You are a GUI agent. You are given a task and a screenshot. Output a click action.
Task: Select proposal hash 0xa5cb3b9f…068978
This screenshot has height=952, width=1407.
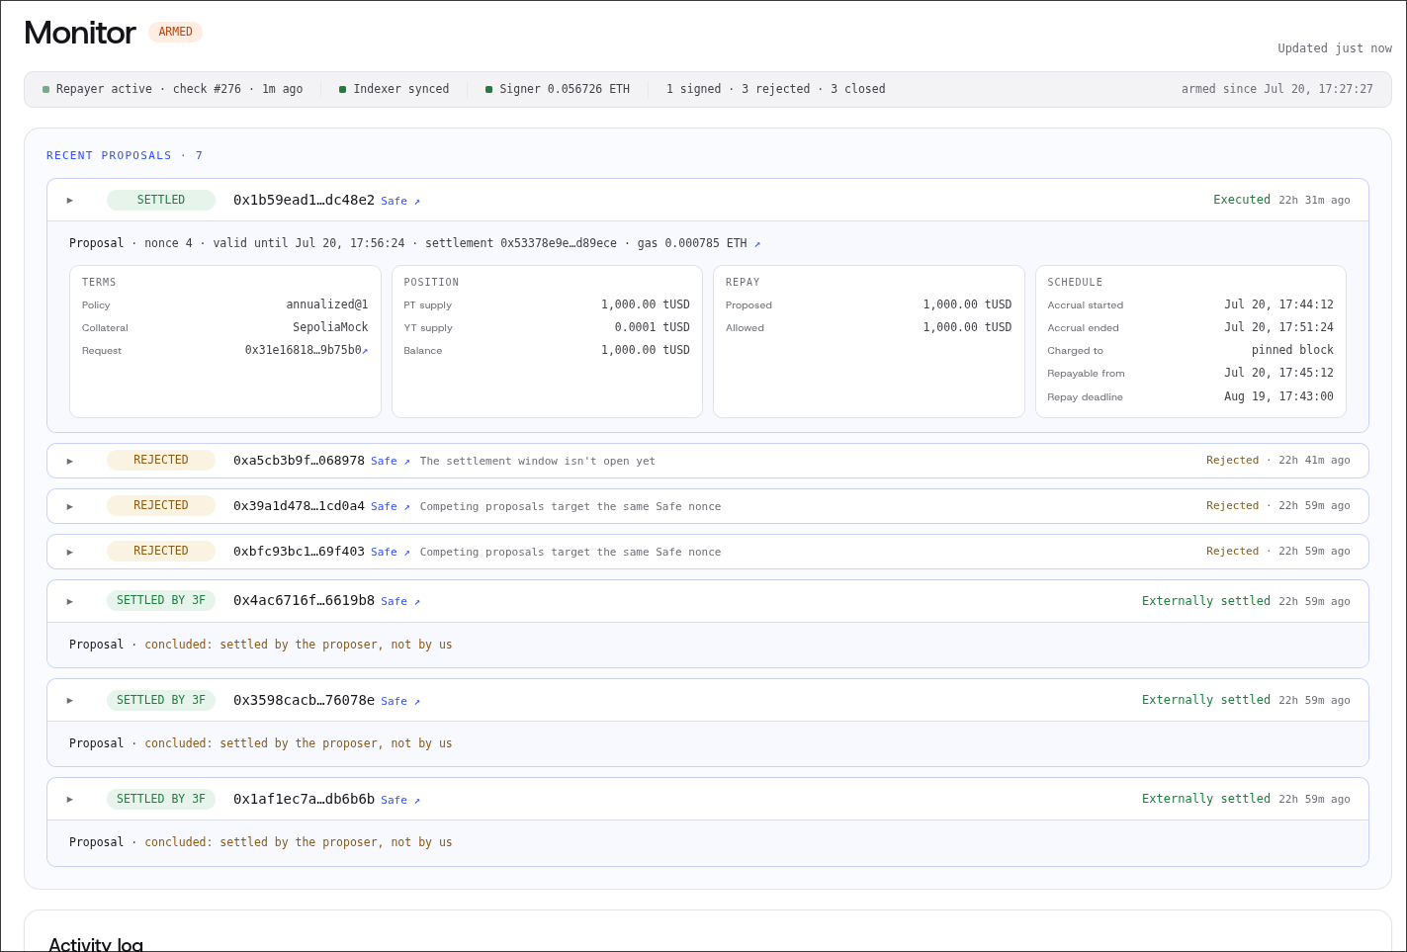tap(299, 460)
